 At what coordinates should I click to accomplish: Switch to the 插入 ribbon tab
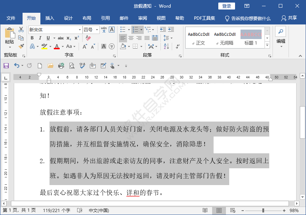(49, 18)
